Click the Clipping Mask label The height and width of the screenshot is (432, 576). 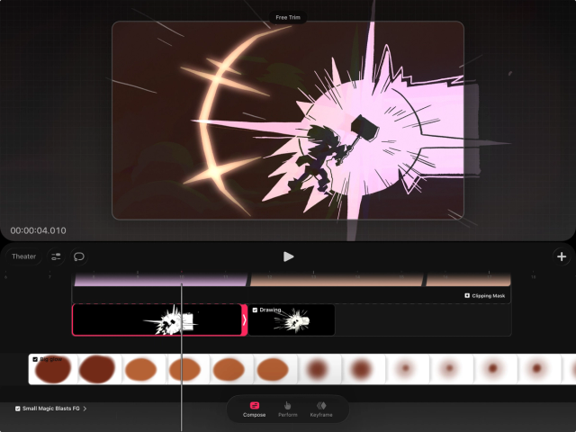pyautogui.click(x=488, y=296)
